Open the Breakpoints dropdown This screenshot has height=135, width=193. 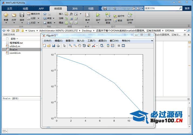click(87, 23)
